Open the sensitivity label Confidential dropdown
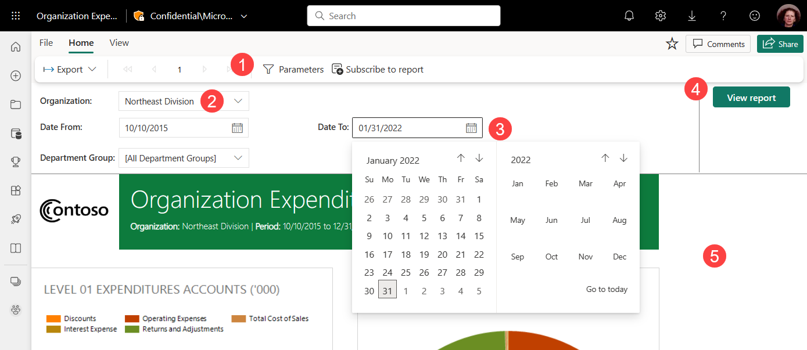Image resolution: width=807 pixels, height=350 pixels. tap(191, 16)
